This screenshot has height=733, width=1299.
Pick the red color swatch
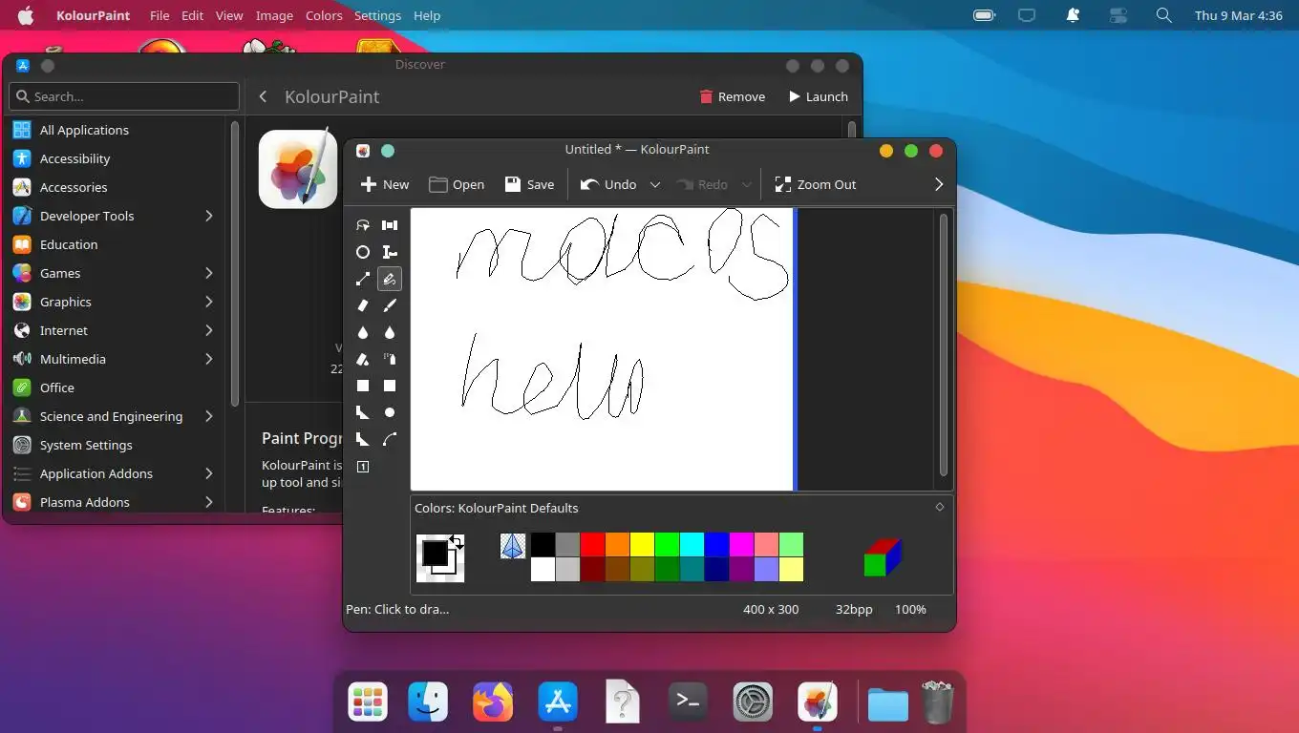(593, 545)
